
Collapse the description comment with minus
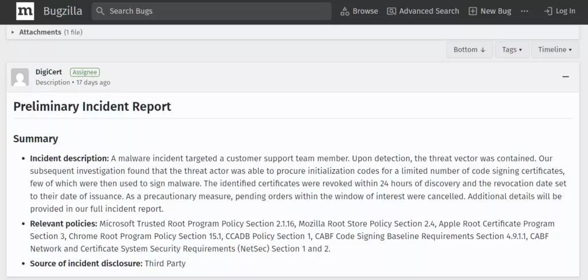pyautogui.click(x=566, y=77)
